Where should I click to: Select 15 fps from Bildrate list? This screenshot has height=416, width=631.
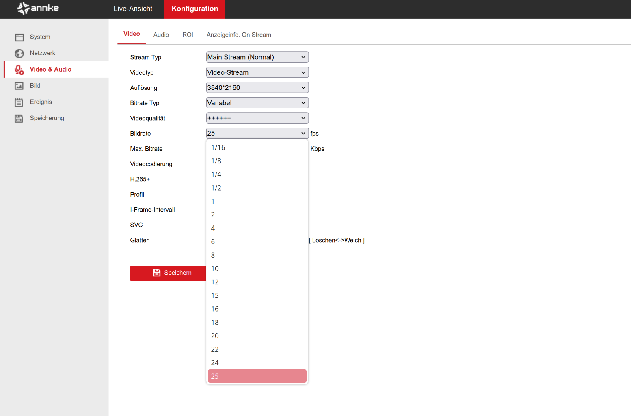(215, 296)
